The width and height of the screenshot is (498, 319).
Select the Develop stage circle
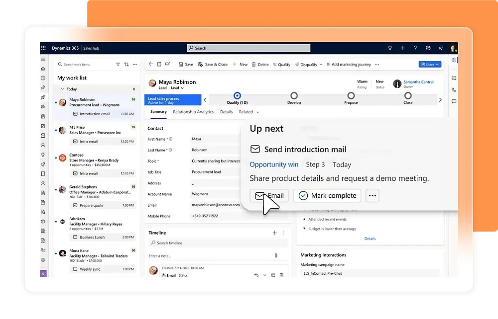294,96
